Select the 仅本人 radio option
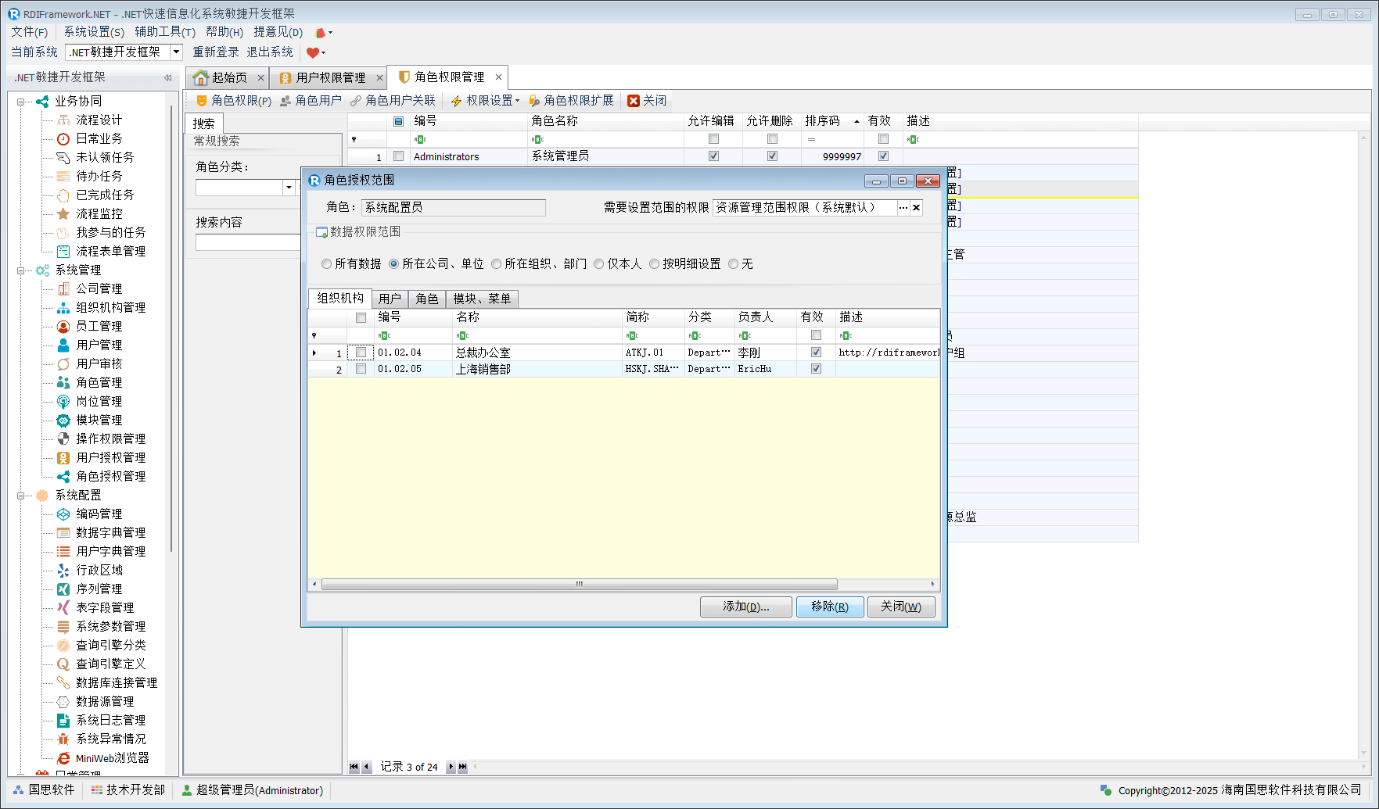Screen dimensions: 1379x809 pyautogui.click(x=599, y=264)
